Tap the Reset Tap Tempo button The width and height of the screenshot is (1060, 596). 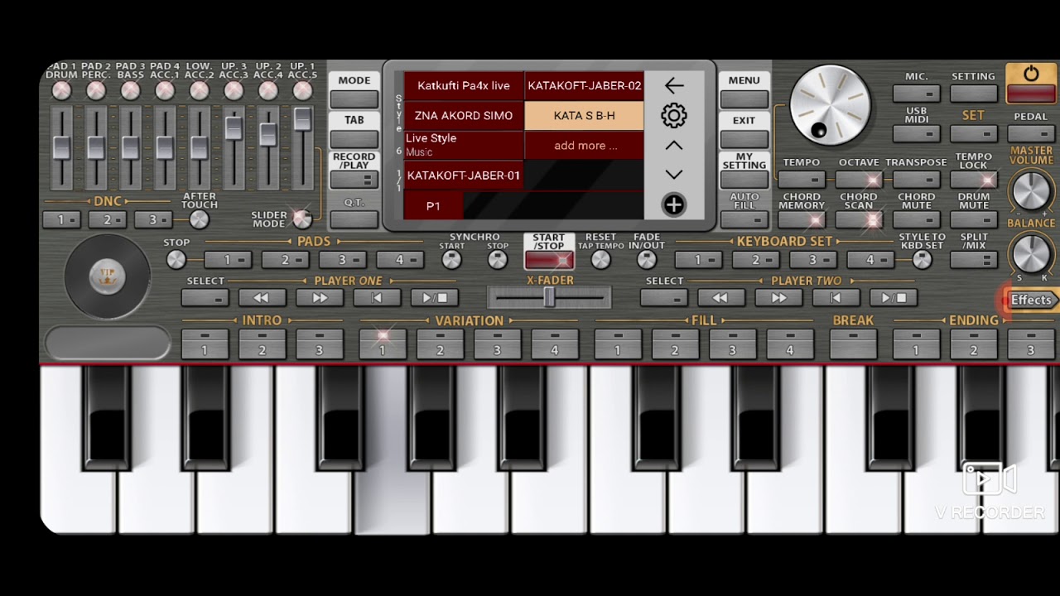click(x=600, y=260)
